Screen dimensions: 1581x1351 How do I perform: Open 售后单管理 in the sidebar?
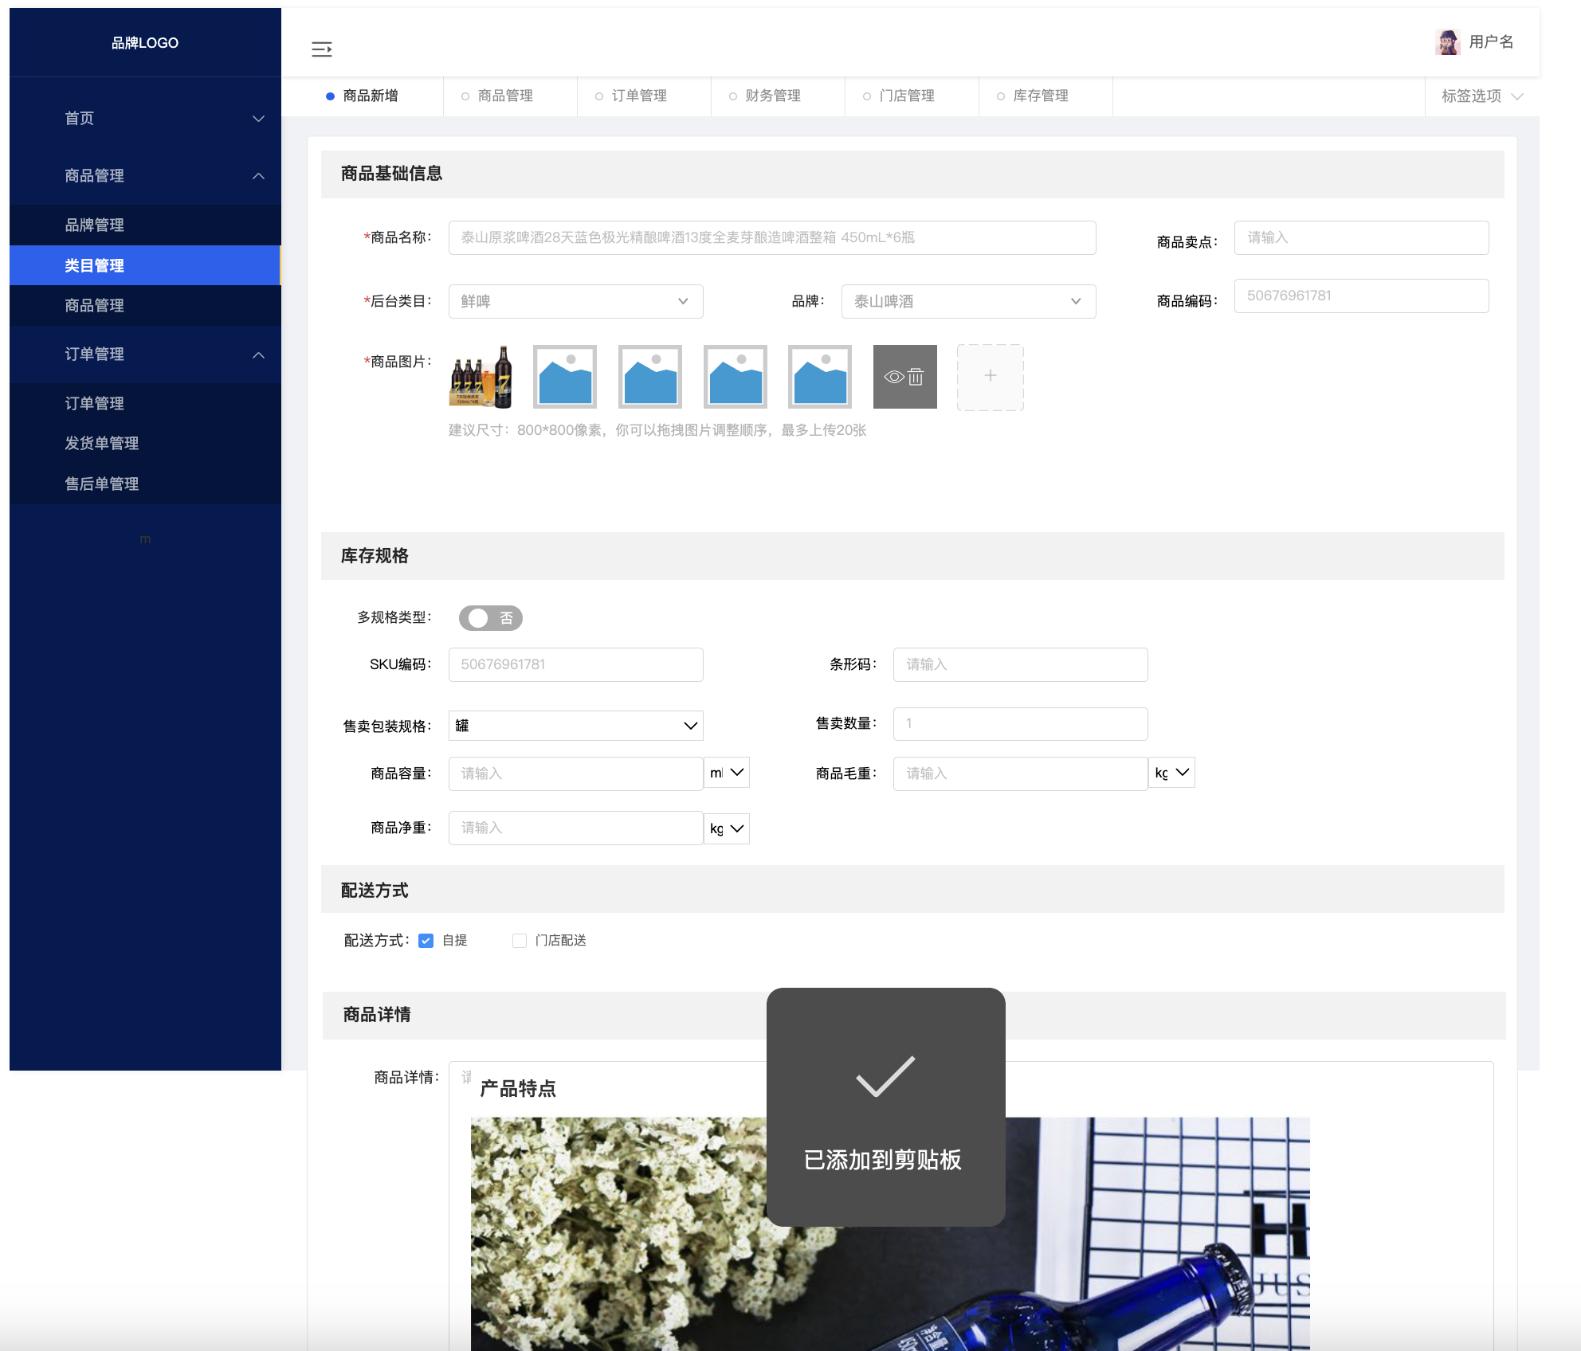145,484
